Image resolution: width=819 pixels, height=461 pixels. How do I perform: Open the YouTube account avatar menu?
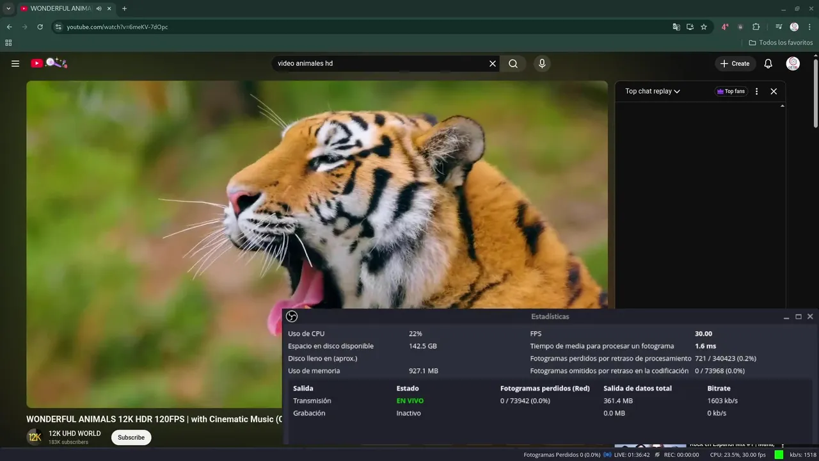tap(793, 63)
